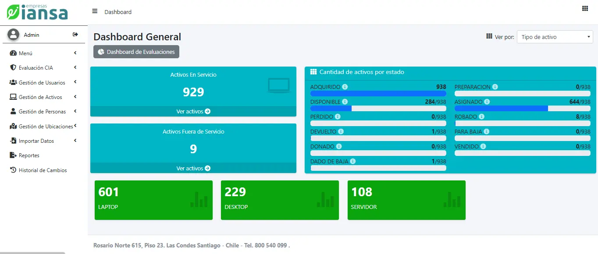Expand Gestión de Usuarios sidebar item
This screenshot has height=254, width=598.
tap(43, 83)
